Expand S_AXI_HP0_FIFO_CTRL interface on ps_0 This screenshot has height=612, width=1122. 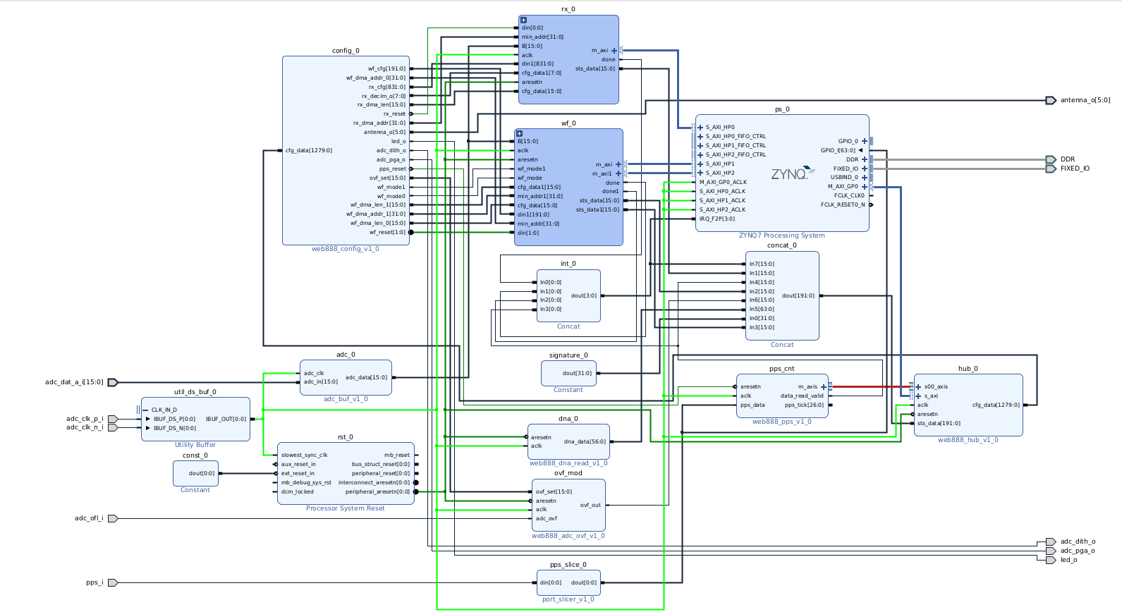(700, 137)
